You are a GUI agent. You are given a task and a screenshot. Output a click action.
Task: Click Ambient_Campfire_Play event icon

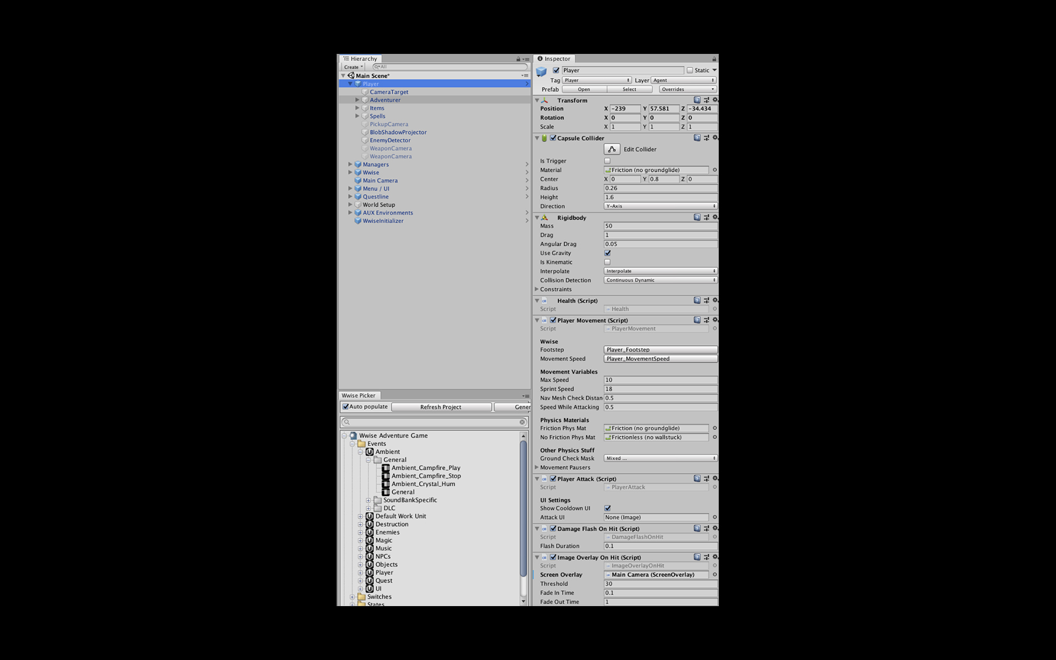(386, 468)
